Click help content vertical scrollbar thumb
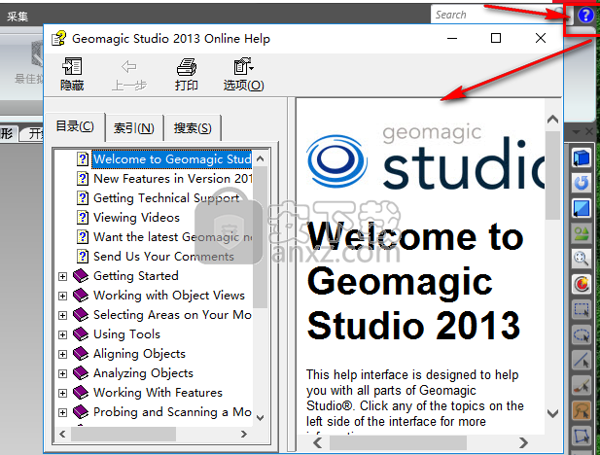The image size is (600, 455). pos(552,175)
